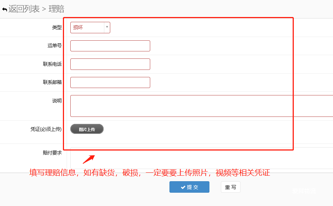Open the 类型 dropdown showing 损坏
Image resolution: width=333 pixels, height=206 pixels.
(88, 27)
